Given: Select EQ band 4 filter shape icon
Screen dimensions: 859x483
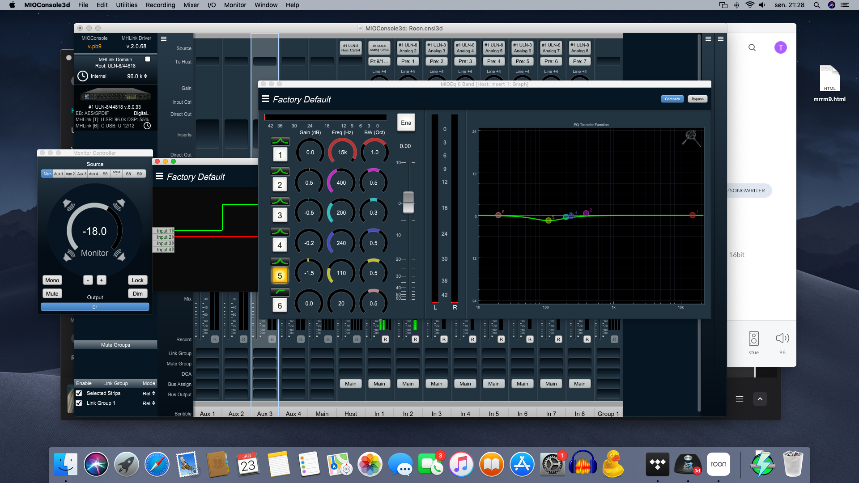Looking at the screenshot, I should [x=280, y=232].
